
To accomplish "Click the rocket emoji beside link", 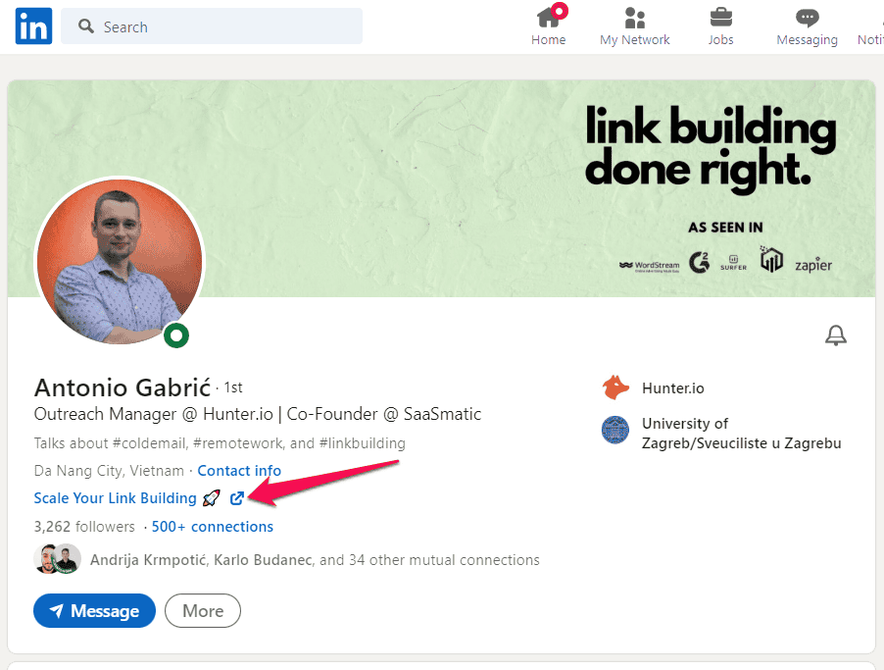I will click(212, 498).
